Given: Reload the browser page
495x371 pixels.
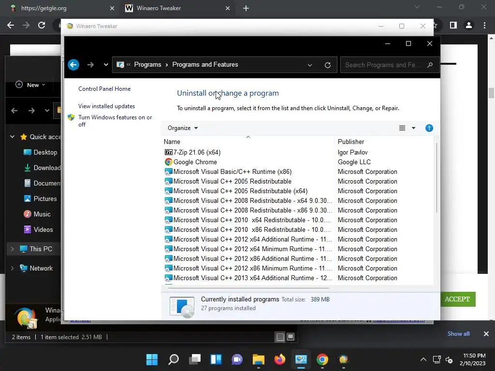Looking at the screenshot, I should point(42,25).
